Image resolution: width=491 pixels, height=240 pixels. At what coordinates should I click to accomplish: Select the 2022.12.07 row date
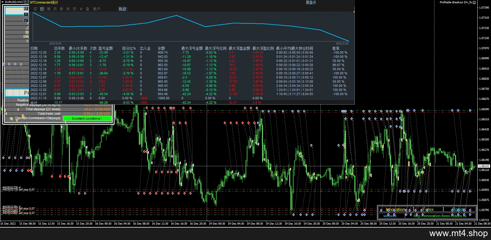(x=38, y=77)
